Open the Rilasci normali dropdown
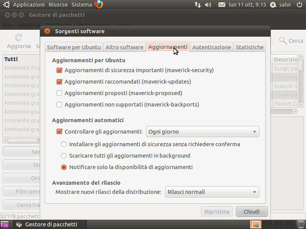 click(212, 192)
